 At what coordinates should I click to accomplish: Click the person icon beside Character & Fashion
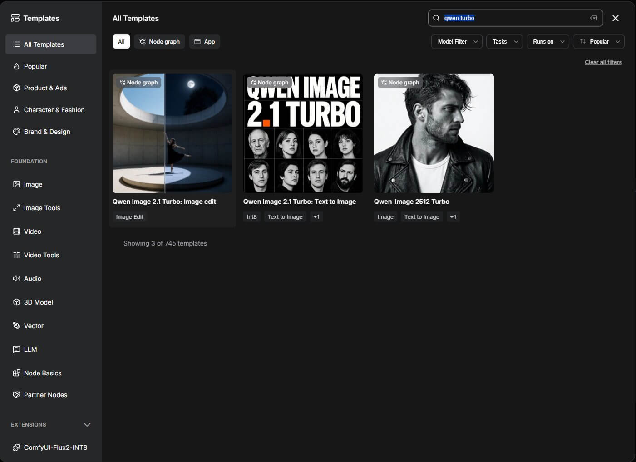click(16, 110)
